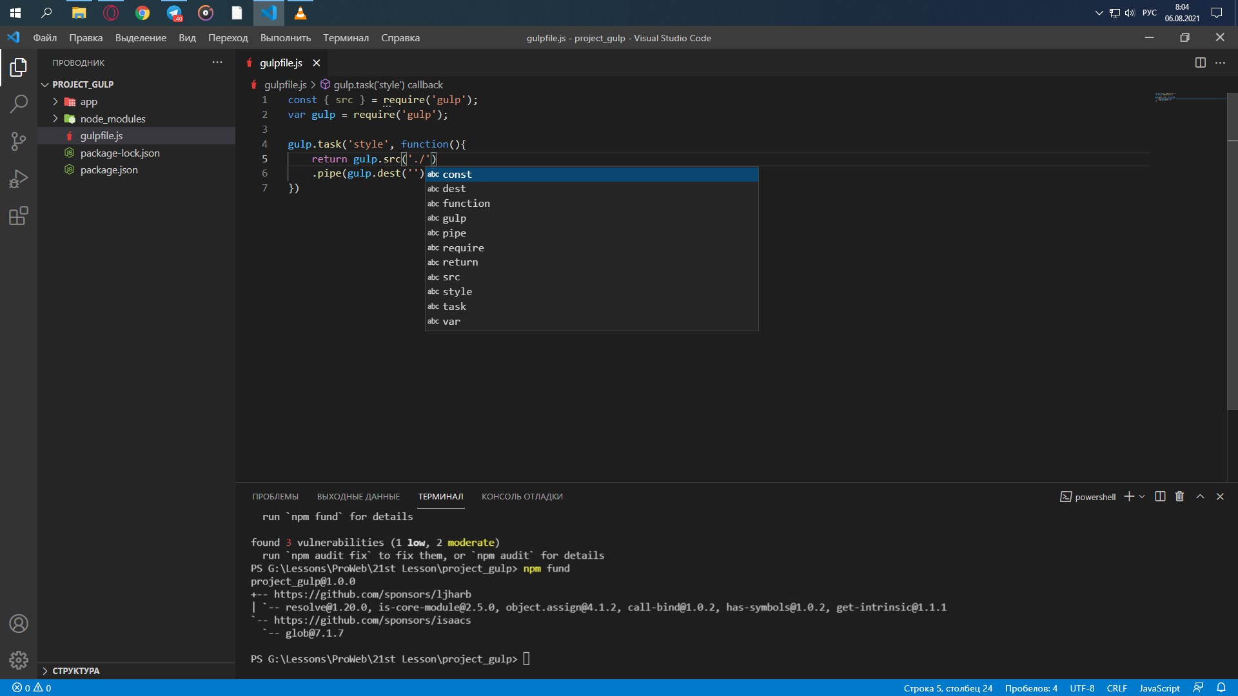1238x696 pixels.
Task: Change indentation setting Пробелов: 4
Action: click(1031, 688)
